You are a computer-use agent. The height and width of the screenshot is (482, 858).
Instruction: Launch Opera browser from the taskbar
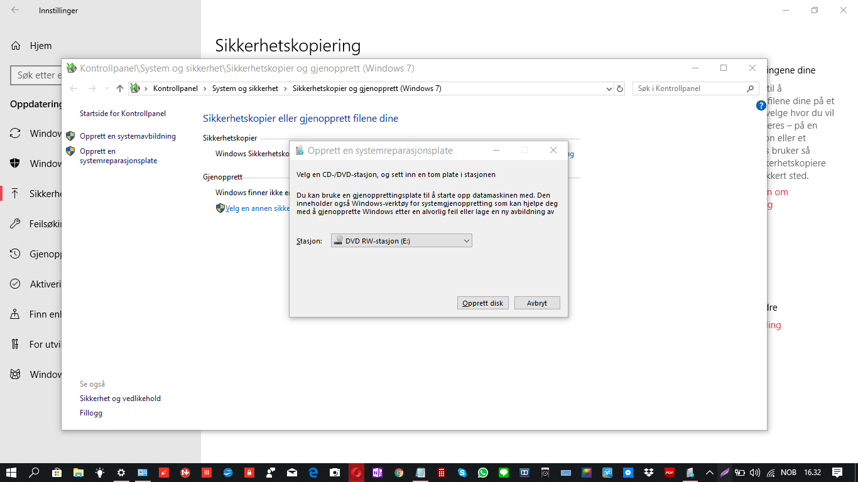(356, 473)
